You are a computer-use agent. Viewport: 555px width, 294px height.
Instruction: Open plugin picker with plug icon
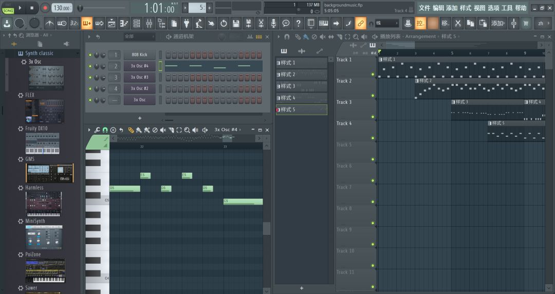tap(186, 23)
